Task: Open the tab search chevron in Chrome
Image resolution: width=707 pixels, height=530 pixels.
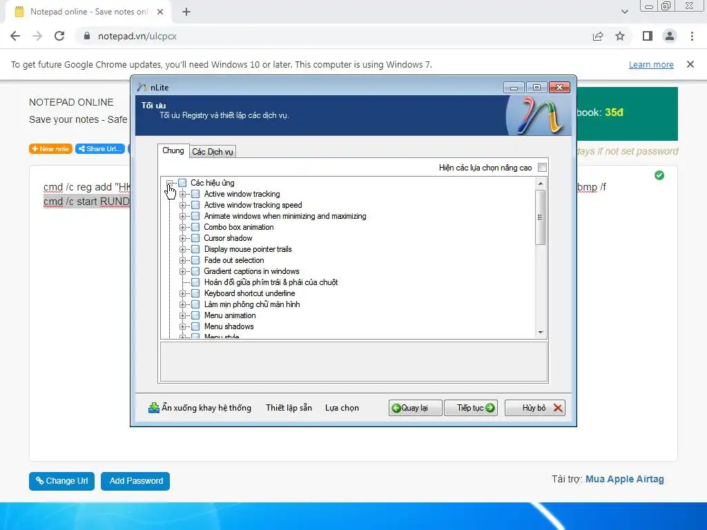Action: click(x=624, y=12)
